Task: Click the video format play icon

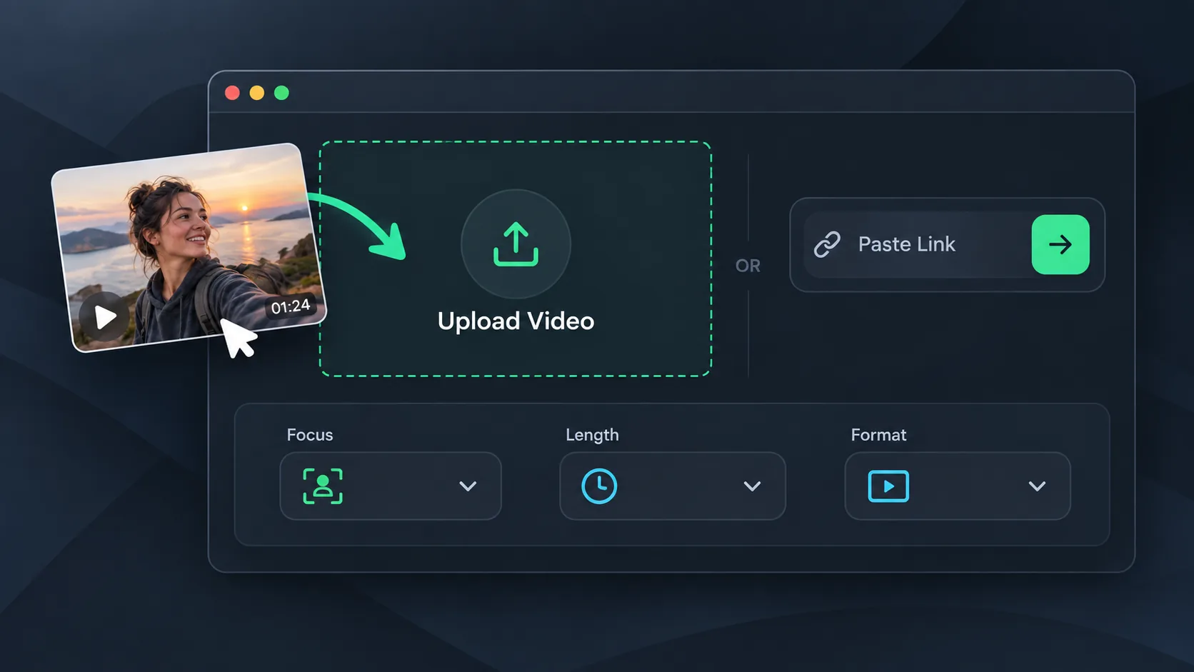Action: click(x=888, y=486)
